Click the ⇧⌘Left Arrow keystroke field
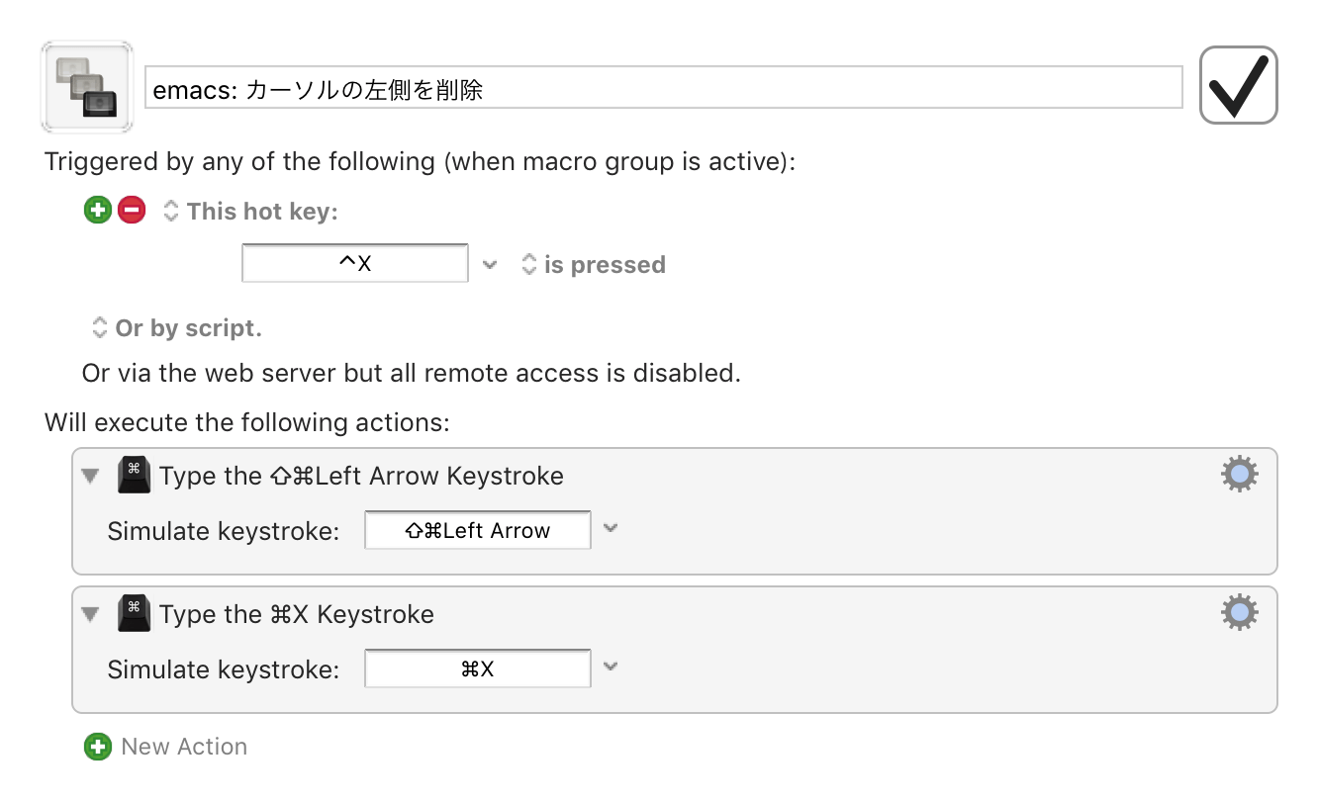This screenshot has width=1318, height=801. pyautogui.click(x=478, y=530)
